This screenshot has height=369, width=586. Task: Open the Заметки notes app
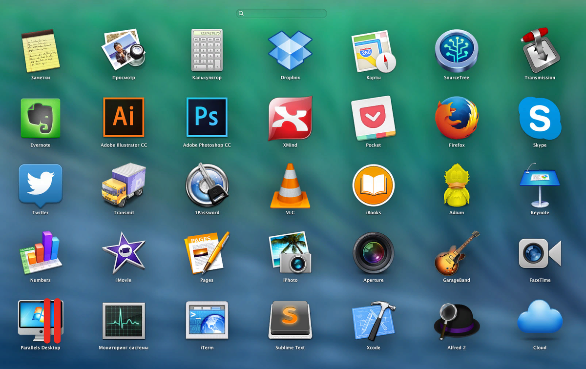(41, 51)
